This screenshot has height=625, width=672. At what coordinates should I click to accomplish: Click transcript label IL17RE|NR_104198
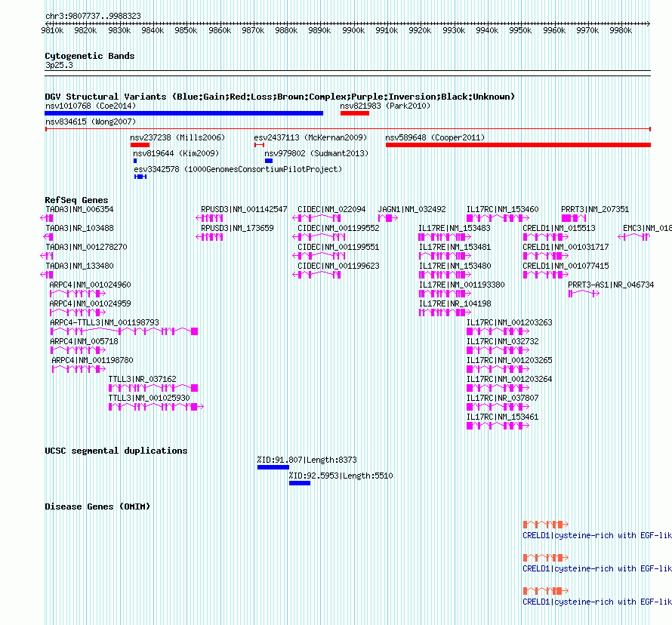(455, 303)
